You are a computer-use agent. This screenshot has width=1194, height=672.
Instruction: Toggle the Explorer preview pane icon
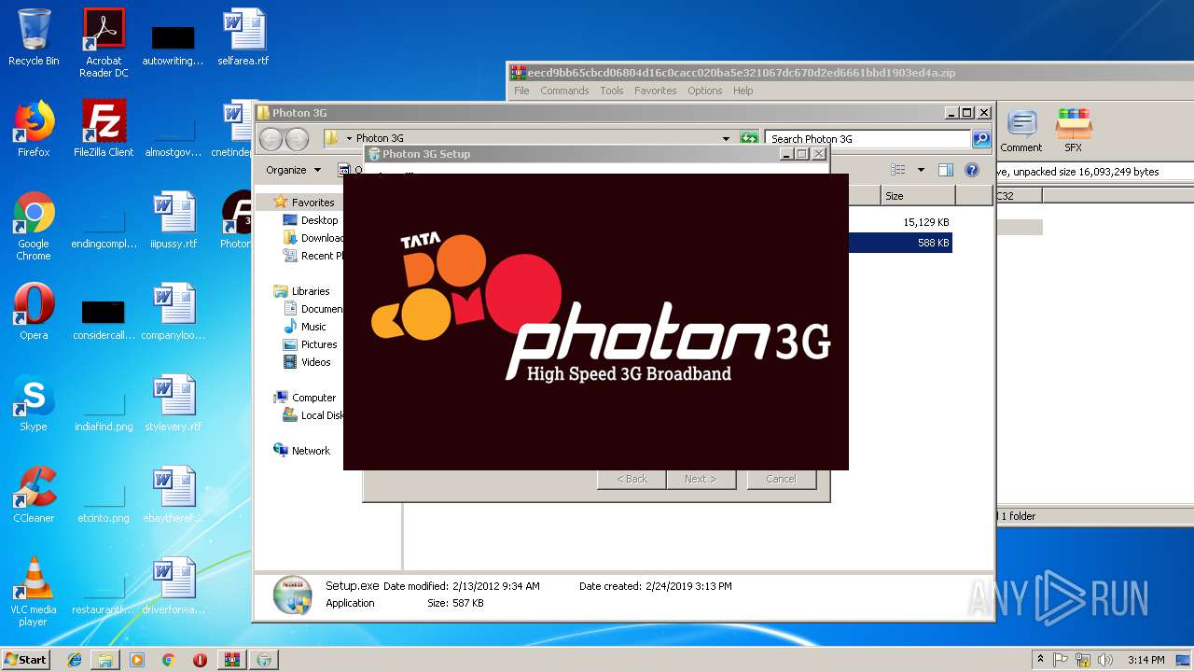tap(946, 170)
